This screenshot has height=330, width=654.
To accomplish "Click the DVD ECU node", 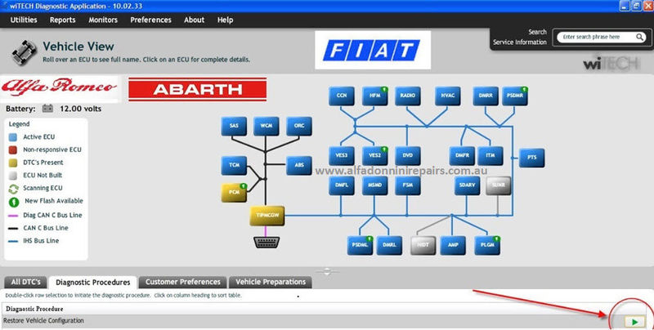I will [407, 156].
